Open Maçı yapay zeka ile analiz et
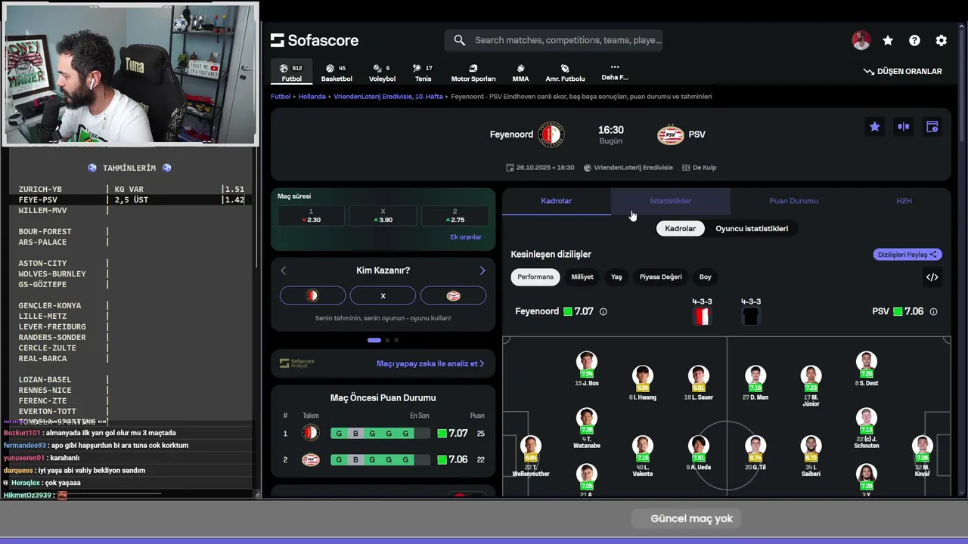The width and height of the screenshot is (968, 544). (x=430, y=363)
